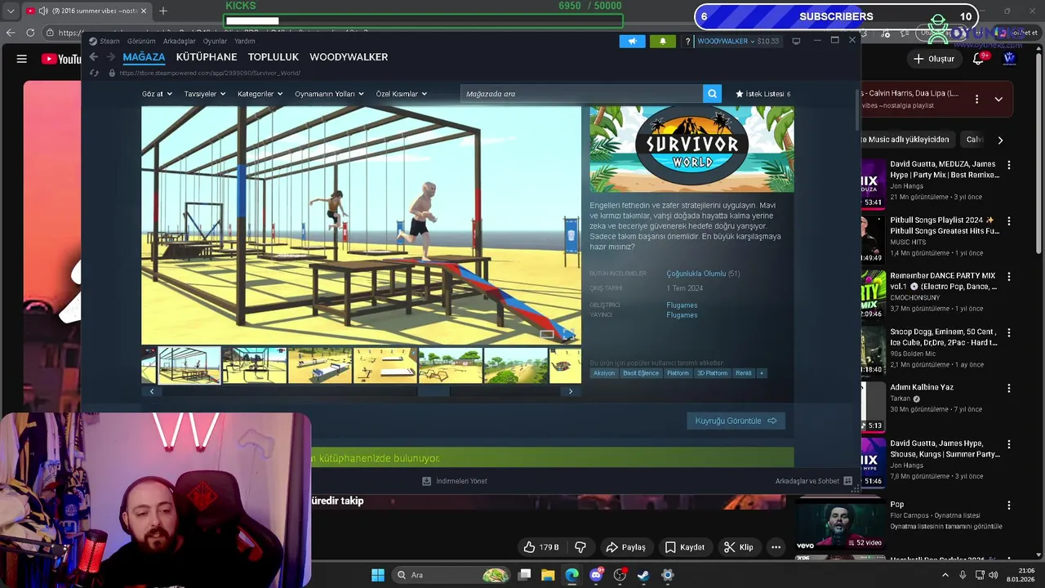
Task: Click the browser back arrow
Action: (x=11, y=33)
